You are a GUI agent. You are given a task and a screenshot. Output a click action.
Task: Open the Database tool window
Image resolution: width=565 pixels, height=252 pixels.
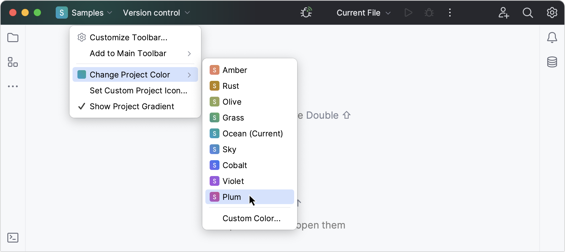552,62
